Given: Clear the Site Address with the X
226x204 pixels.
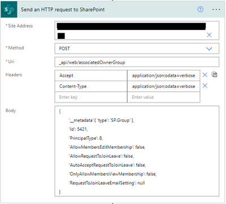Looking at the screenshot, I should click(209, 35).
